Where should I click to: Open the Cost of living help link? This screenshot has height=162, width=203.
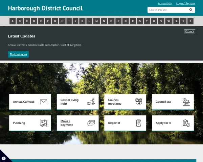(x=69, y=102)
